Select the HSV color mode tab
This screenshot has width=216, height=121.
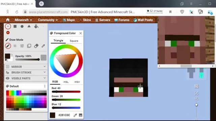click(x=77, y=82)
